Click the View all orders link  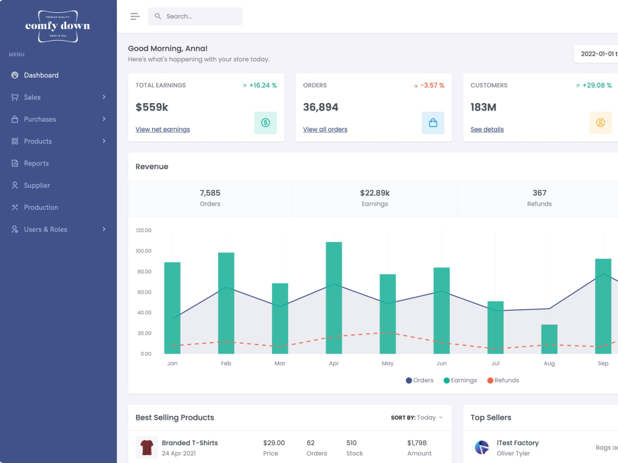click(x=325, y=129)
